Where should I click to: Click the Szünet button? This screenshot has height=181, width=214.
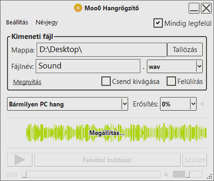[195, 160]
